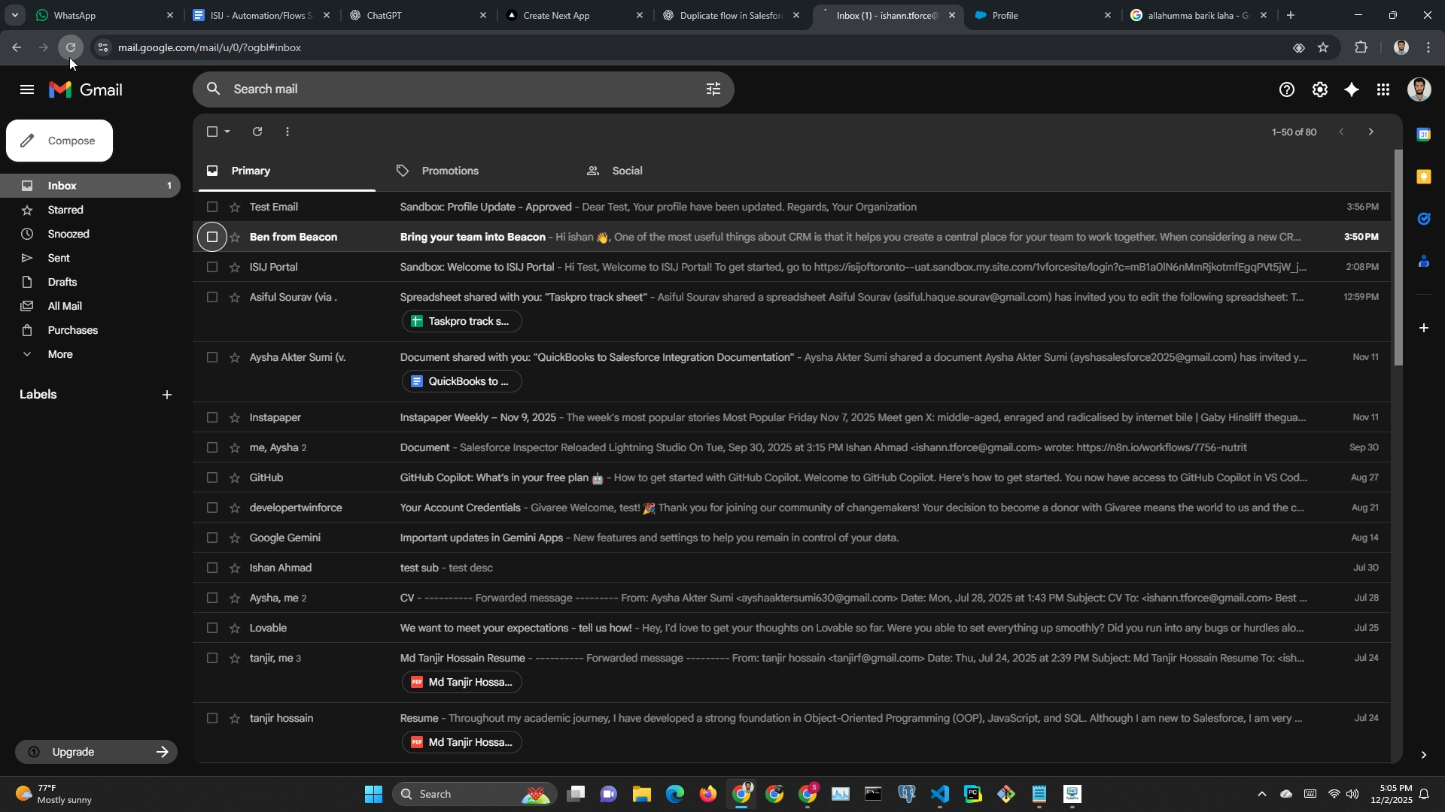Expand More in left sidebar
1445x812 pixels.
pos(60,354)
